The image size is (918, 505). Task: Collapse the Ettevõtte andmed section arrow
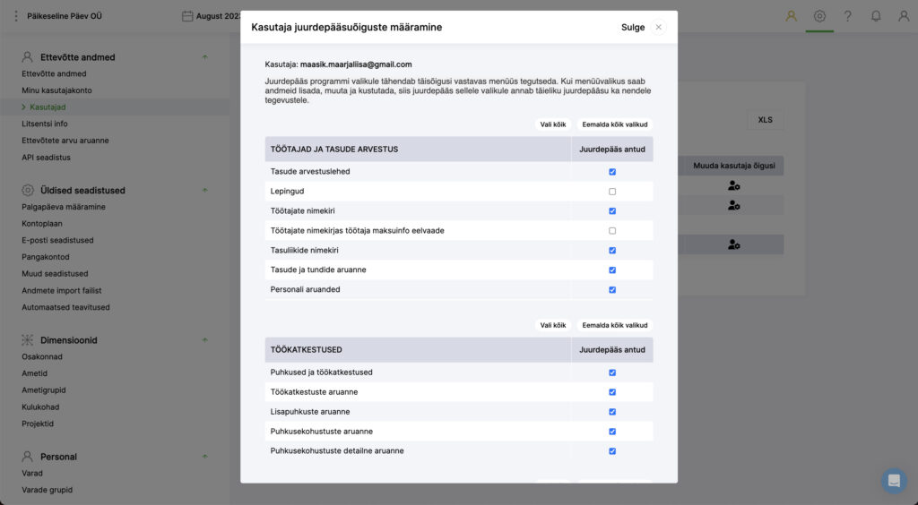pos(205,57)
